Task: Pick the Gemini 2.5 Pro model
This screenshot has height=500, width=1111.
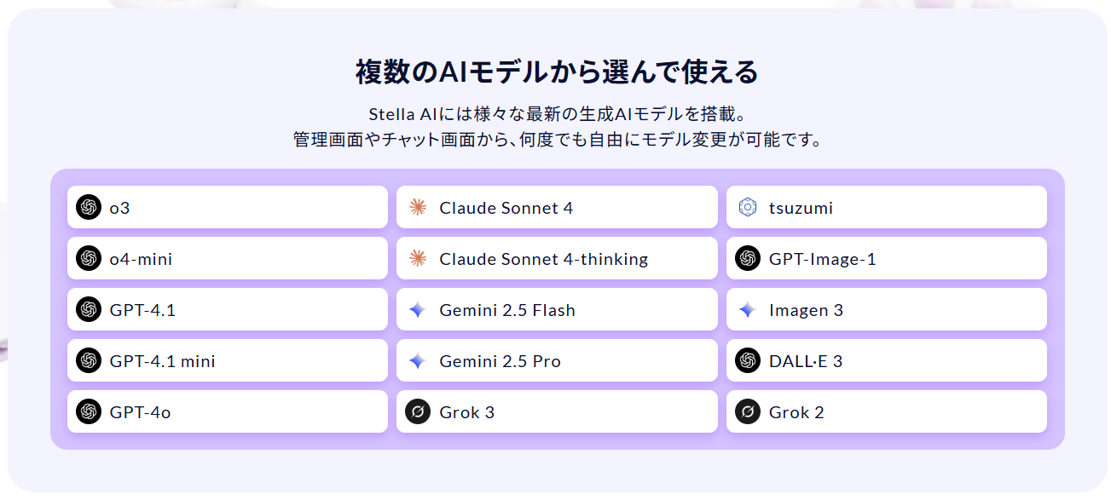Action: click(x=557, y=360)
